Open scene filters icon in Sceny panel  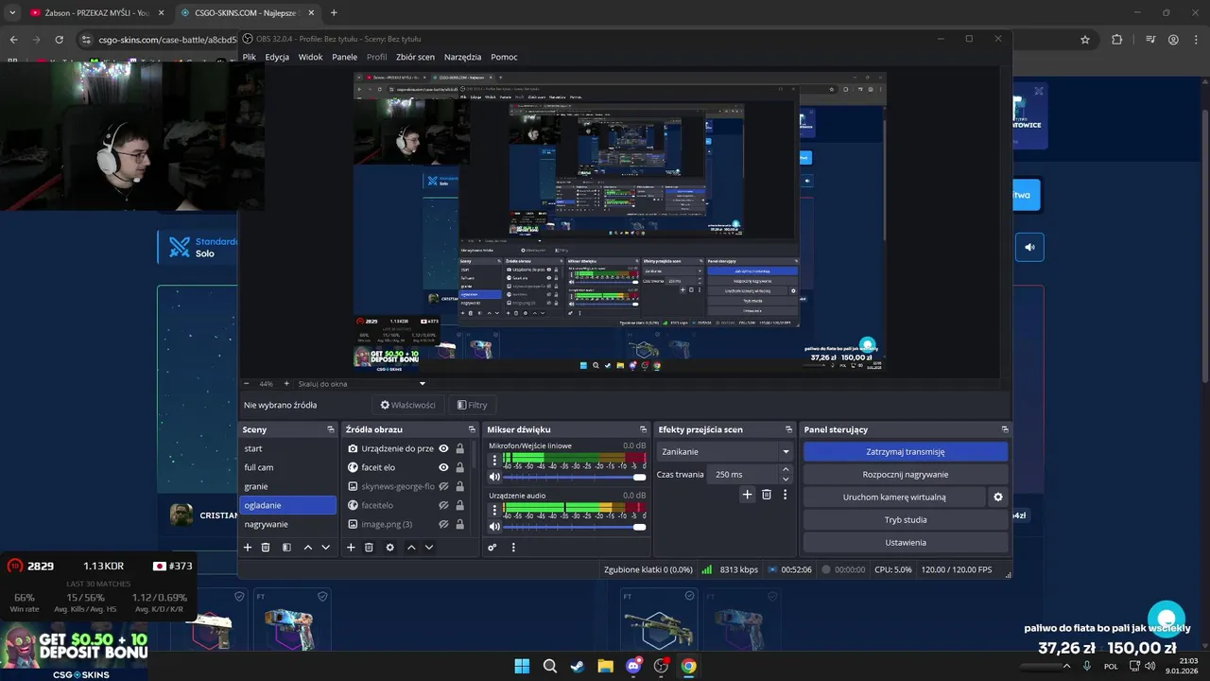[x=286, y=548]
